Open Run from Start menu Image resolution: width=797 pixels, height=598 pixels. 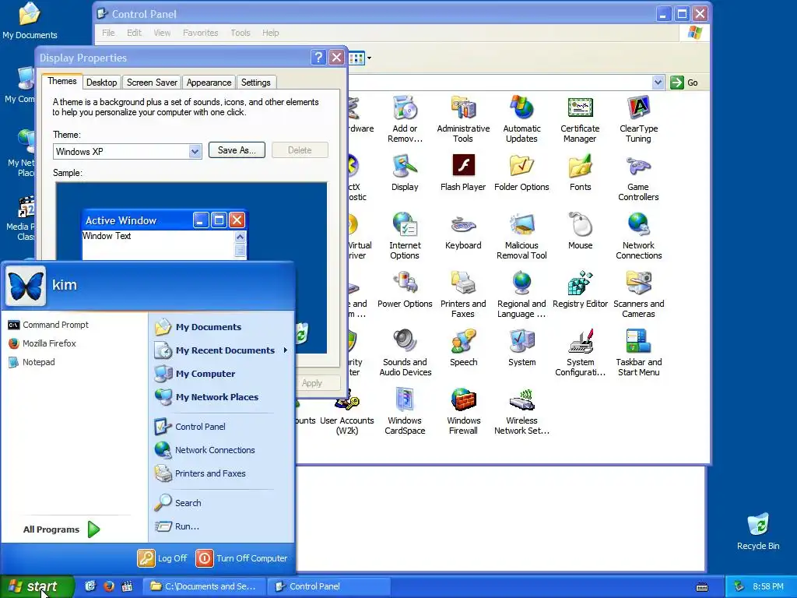177,526
